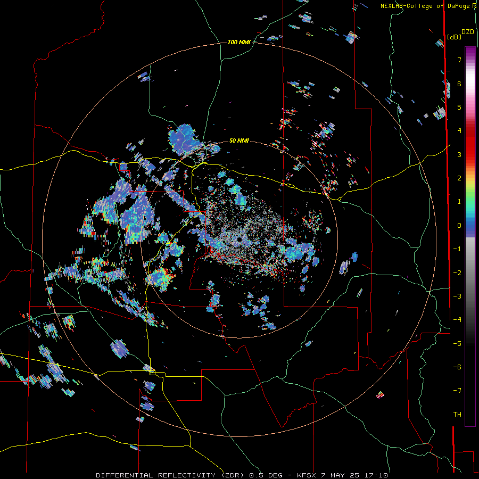Click the "-7" value on the dB scale

coord(457,391)
